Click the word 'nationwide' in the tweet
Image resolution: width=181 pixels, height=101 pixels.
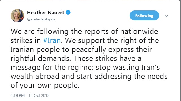[139, 31]
